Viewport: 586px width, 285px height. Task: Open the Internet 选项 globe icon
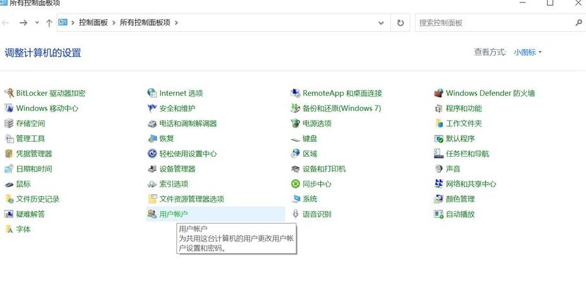pos(152,93)
